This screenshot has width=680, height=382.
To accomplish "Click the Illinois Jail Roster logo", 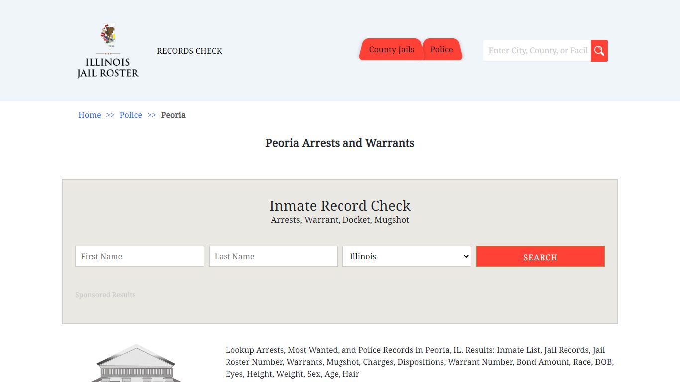I will [108, 51].
